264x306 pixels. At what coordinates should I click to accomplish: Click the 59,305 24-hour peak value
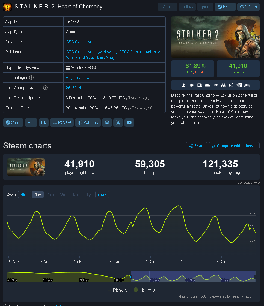[150, 164]
